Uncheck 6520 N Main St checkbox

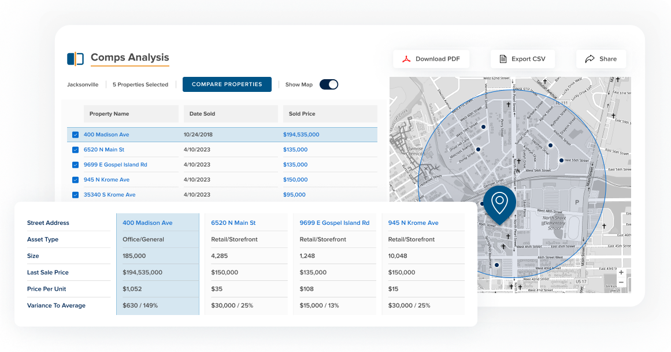pyautogui.click(x=75, y=150)
